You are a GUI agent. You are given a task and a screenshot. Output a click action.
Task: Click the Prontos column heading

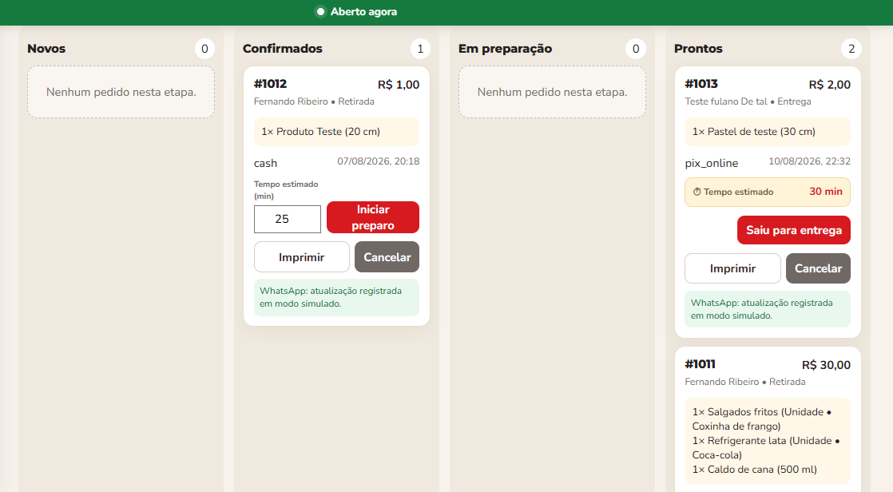pos(698,49)
